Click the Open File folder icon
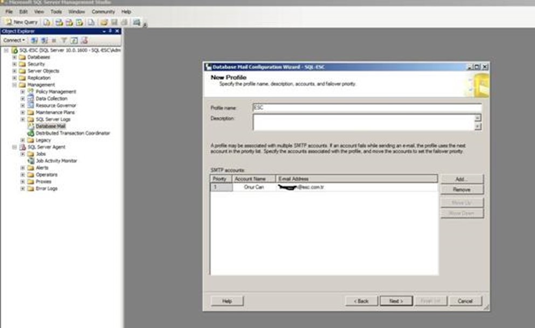The height and width of the screenshot is (328, 535). click(104, 23)
